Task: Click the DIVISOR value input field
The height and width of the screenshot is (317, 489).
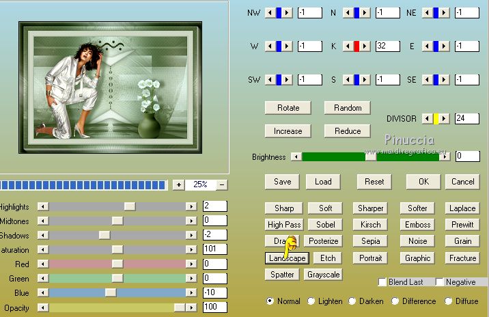Action: [x=467, y=119]
